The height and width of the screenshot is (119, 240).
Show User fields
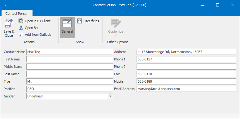coord(88,21)
